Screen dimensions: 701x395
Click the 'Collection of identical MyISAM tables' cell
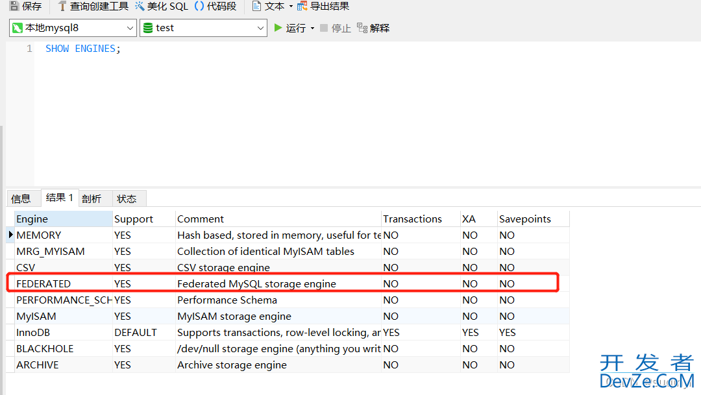point(278,251)
